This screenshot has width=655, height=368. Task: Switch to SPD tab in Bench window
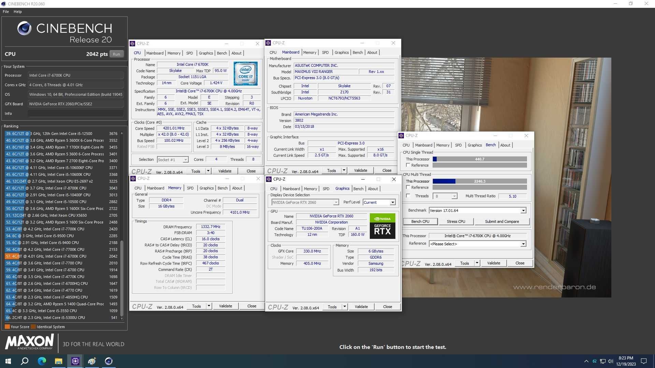(x=458, y=145)
